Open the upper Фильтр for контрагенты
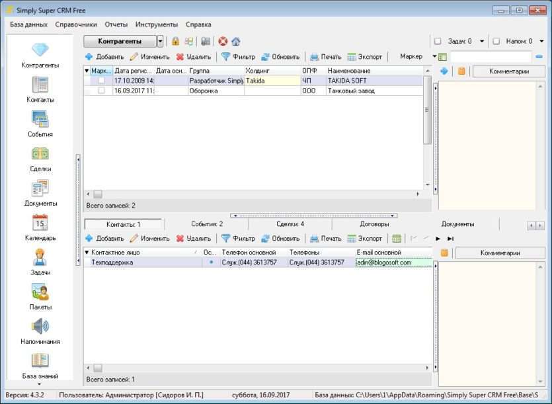Viewport: 552px width, 404px height. coord(238,57)
